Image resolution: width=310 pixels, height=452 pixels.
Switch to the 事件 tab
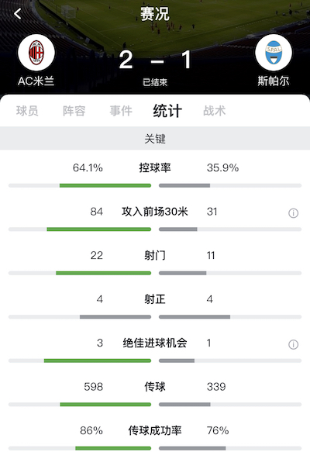[121, 111]
